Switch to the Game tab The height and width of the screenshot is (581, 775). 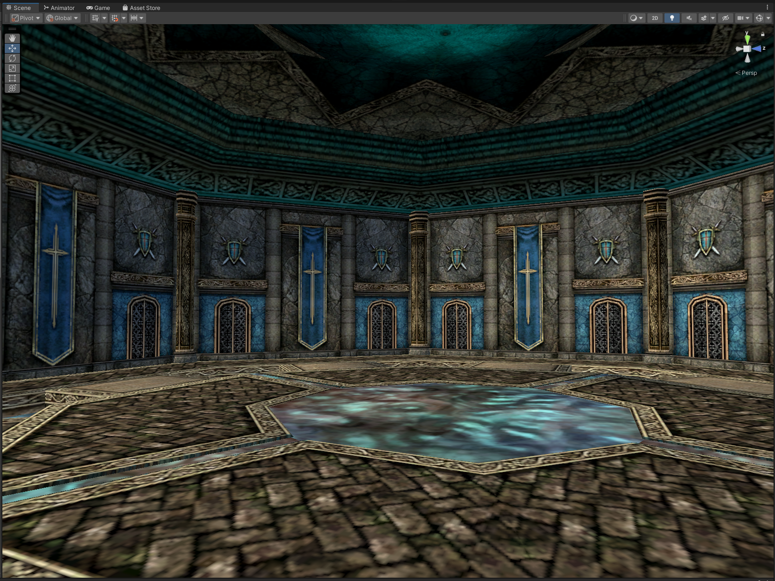point(98,8)
